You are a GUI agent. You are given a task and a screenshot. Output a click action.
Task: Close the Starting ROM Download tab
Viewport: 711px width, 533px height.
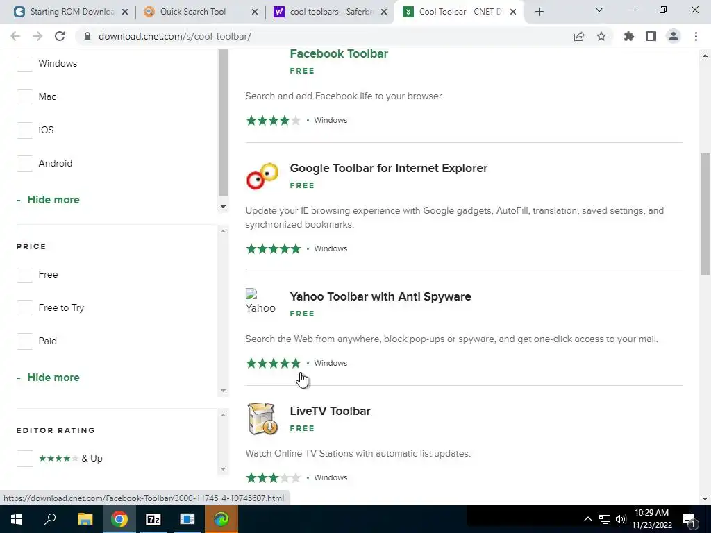pyautogui.click(x=125, y=12)
